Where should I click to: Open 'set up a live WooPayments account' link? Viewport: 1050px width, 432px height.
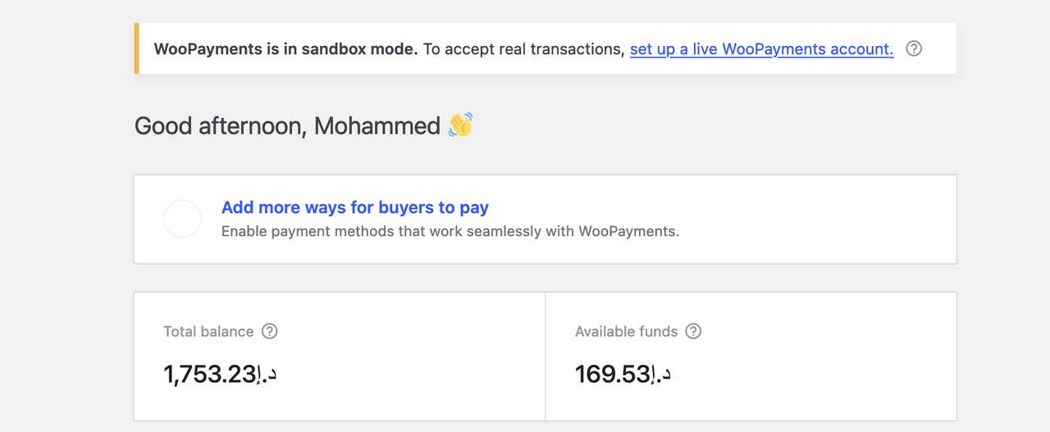click(x=761, y=49)
